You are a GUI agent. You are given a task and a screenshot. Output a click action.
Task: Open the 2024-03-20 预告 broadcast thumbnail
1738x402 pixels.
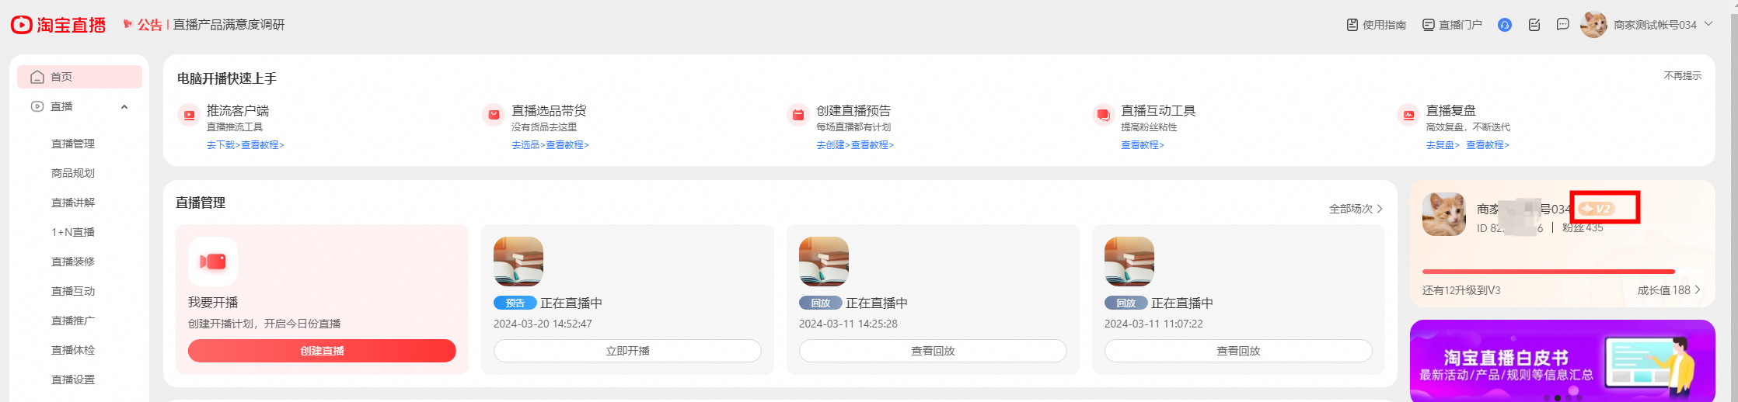[518, 262]
